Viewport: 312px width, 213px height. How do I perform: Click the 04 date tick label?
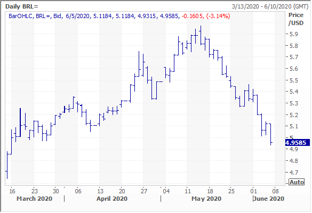(x=166, y=191)
